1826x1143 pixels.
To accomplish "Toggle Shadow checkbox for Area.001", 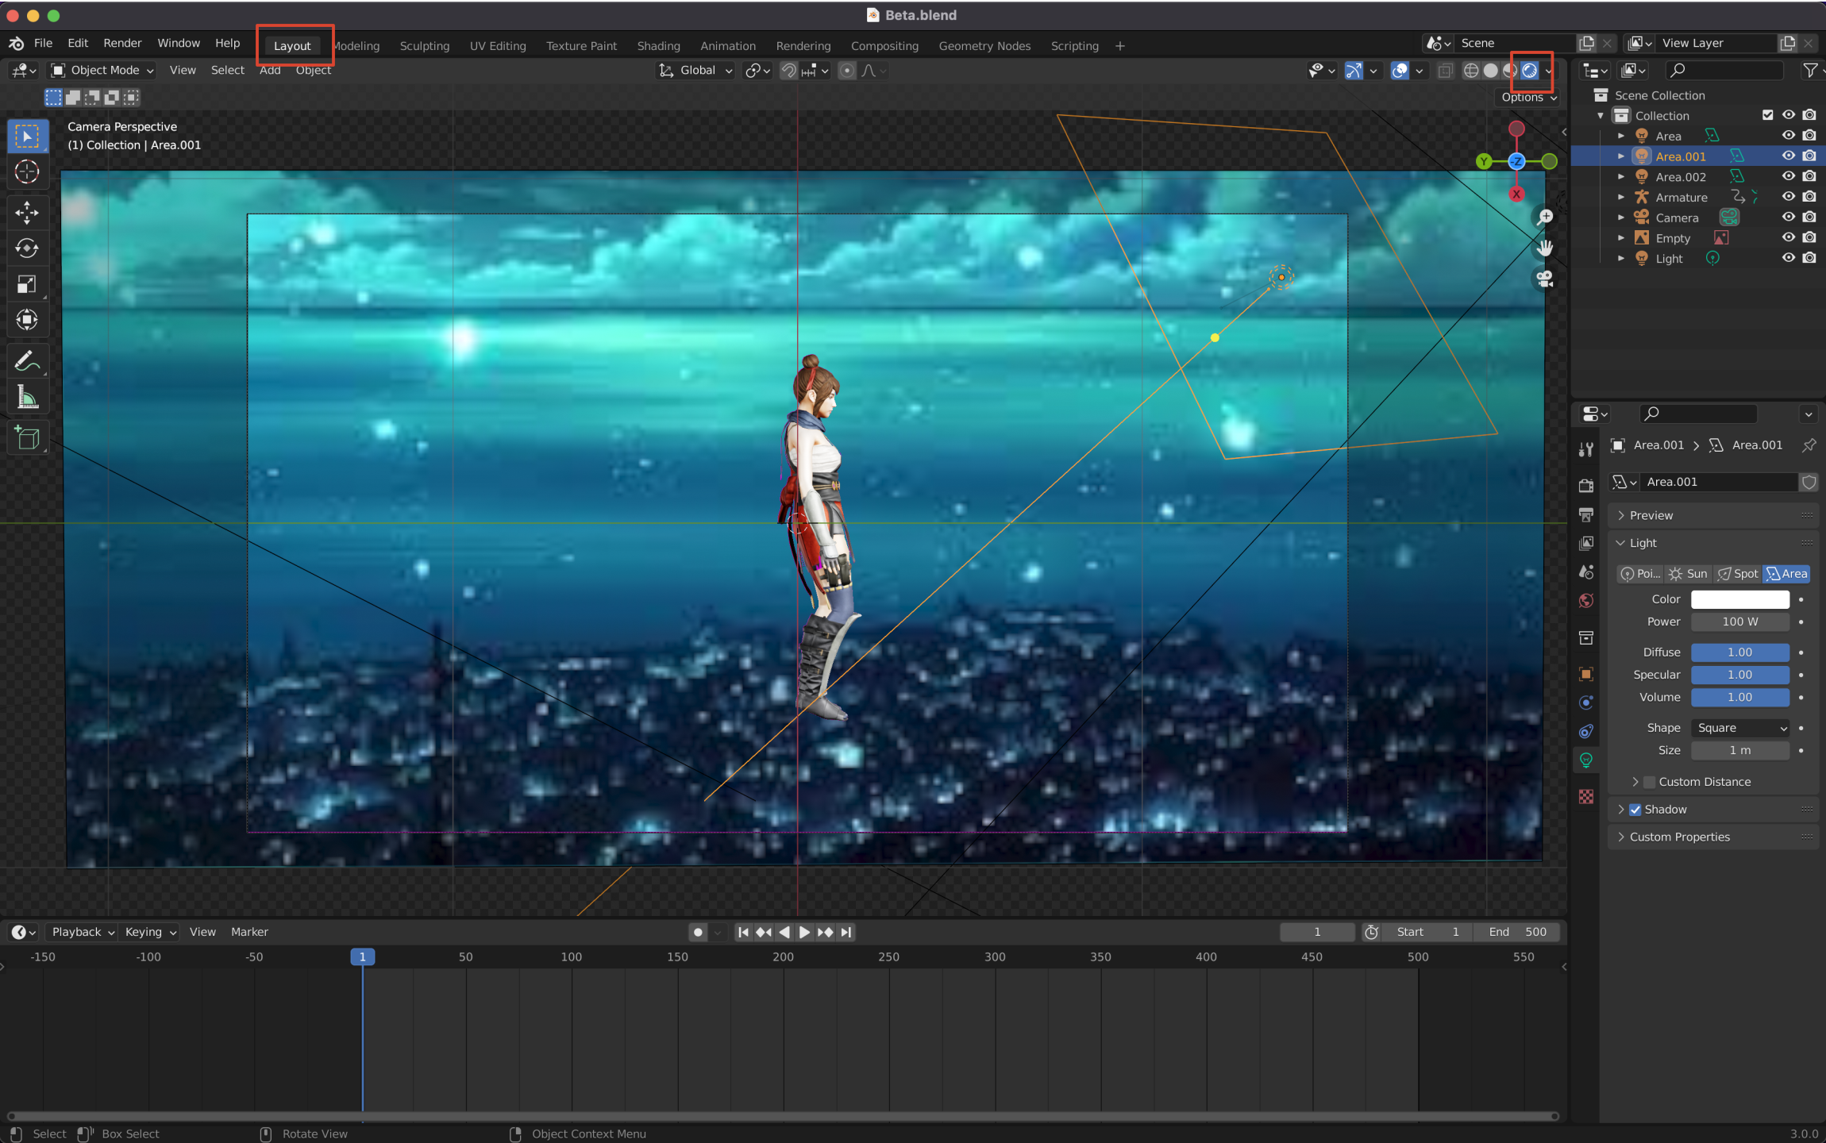I will [x=1636, y=809].
